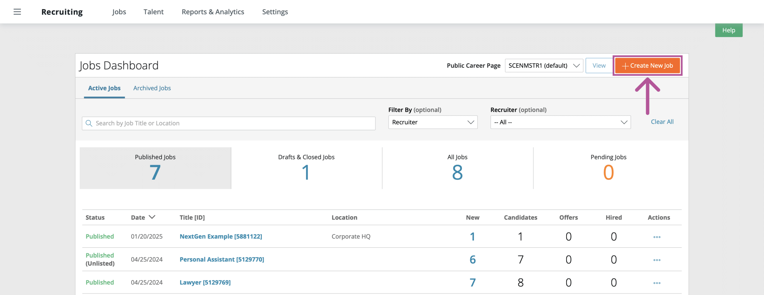Open actions menu for Personal Assistant row
This screenshot has width=764, height=295.
coord(657,260)
